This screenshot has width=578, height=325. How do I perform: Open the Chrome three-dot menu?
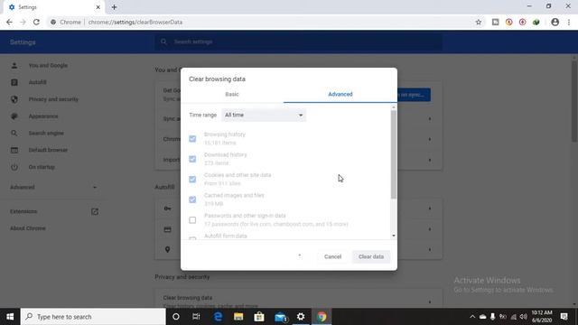[x=569, y=22]
